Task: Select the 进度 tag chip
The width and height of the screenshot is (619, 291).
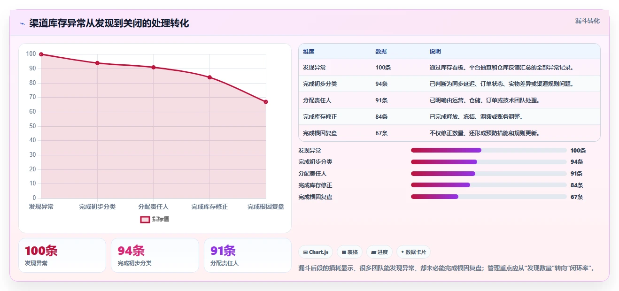Action: coord(379,252)
